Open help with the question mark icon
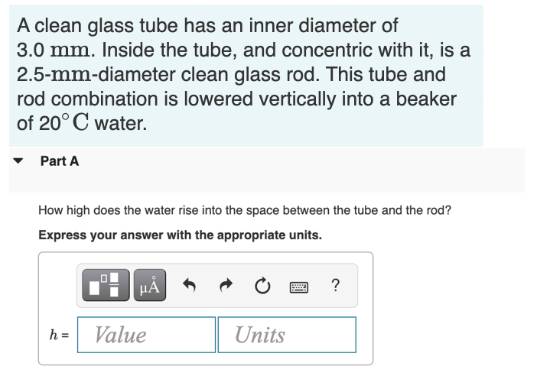This screenshot has width=537, height=373. tap(336, 287)
